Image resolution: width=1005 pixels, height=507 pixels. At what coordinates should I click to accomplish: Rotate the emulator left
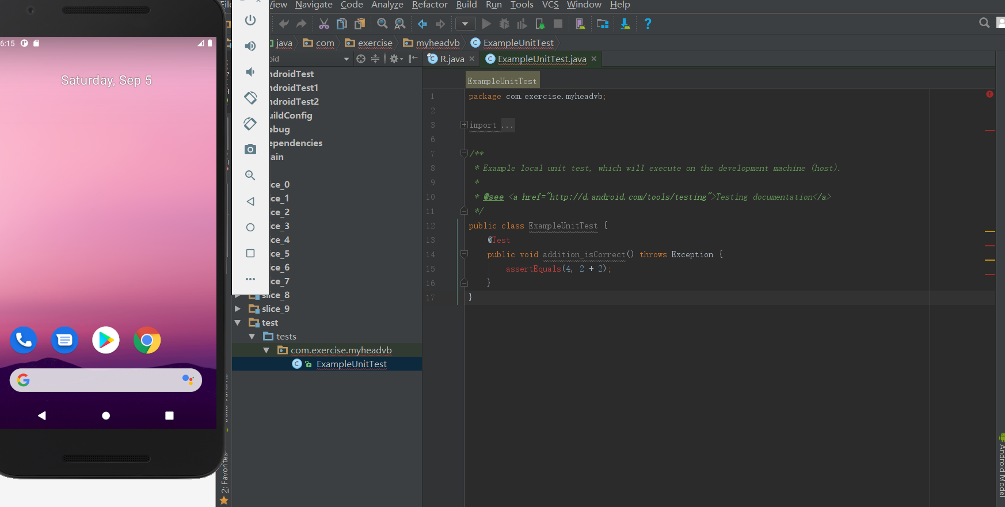(x=250, y=98)
